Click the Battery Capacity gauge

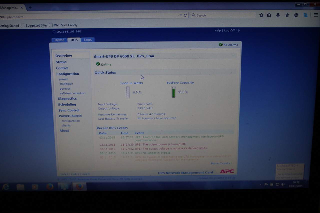click(x=173, y=92)
